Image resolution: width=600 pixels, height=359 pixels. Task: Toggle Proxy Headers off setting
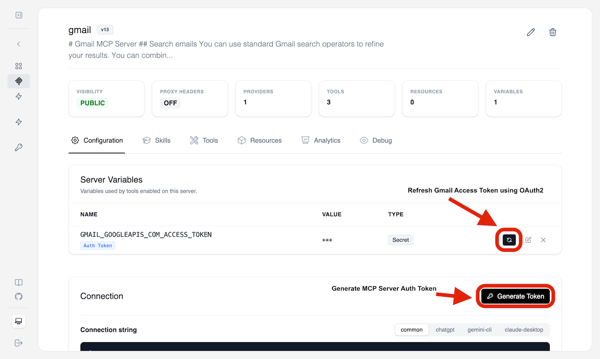[170, 103]
